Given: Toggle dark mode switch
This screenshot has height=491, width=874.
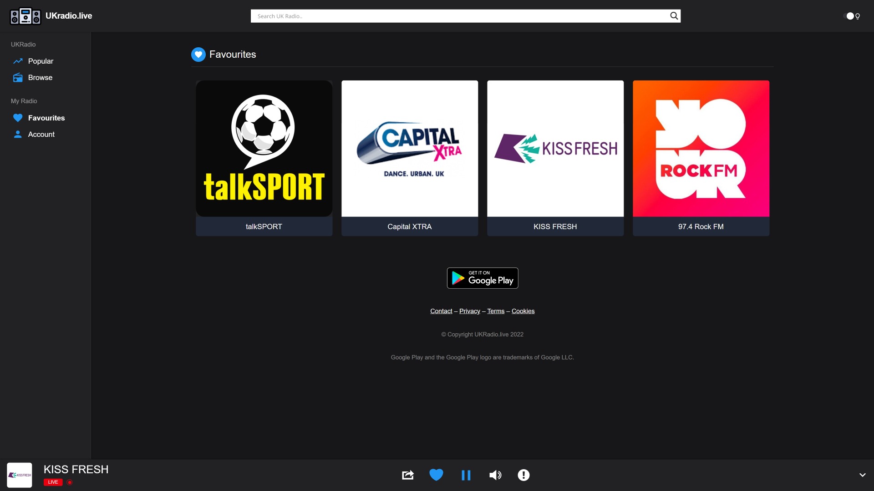Looking at the screenshot, I should coord(849,16).
